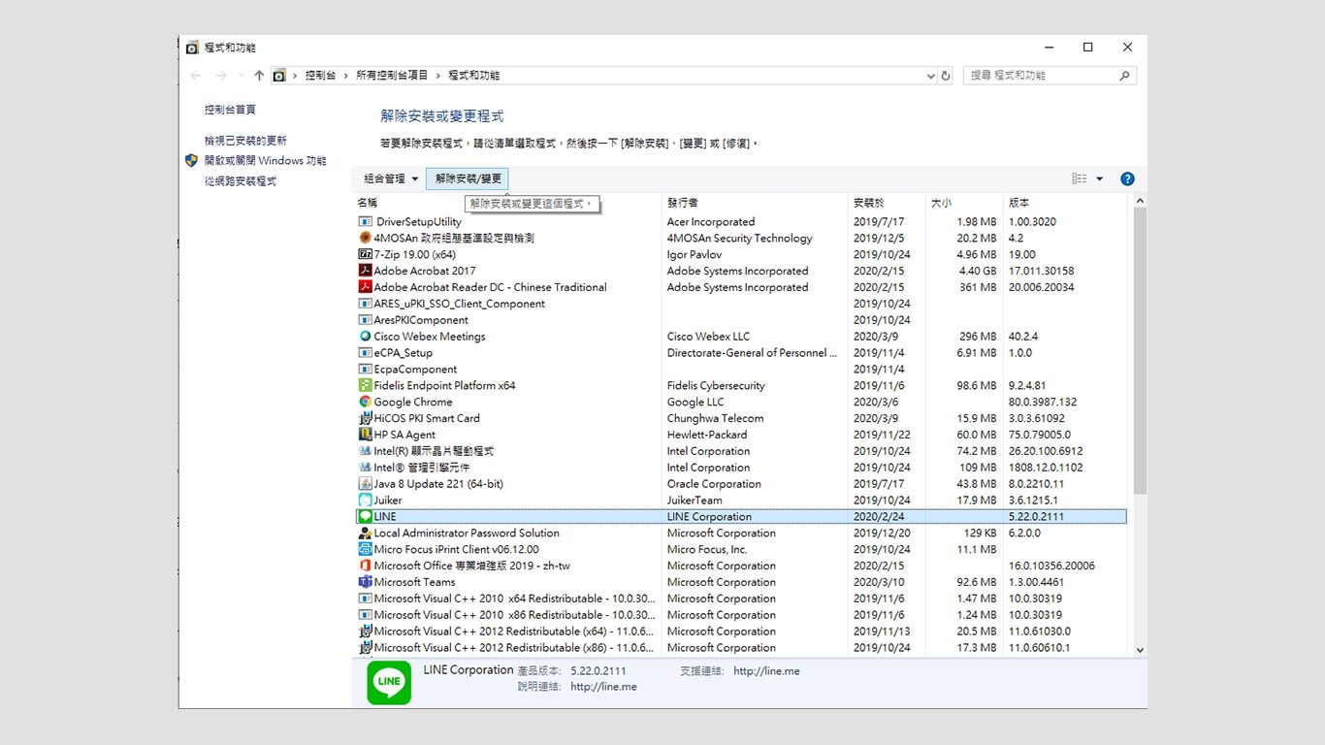Sort by the 大小 column header
Viewport: 1325px width, 745px height.
click(964, 203)
